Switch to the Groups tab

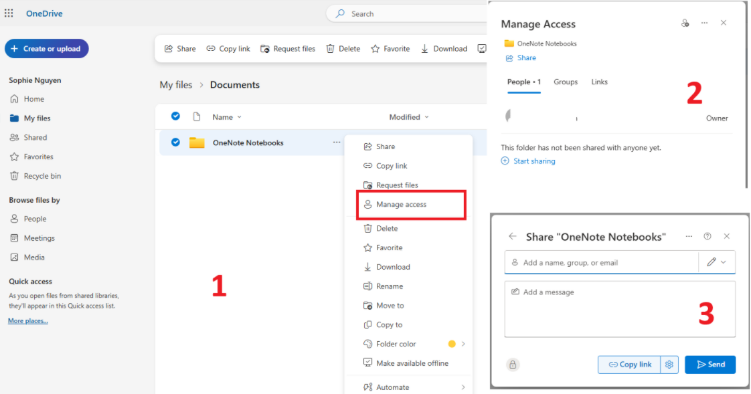566,82
